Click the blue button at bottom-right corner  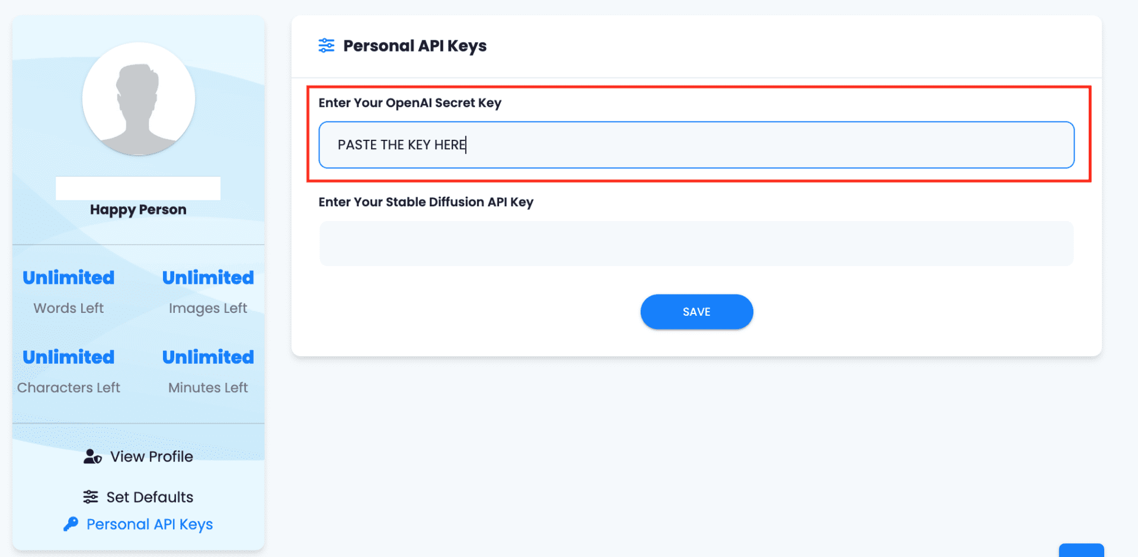point(1081,550)
